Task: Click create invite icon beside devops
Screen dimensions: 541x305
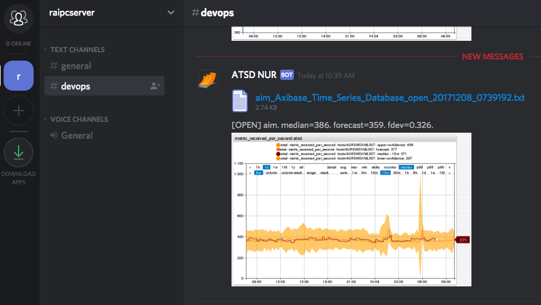Action: [x=155, y=86]
